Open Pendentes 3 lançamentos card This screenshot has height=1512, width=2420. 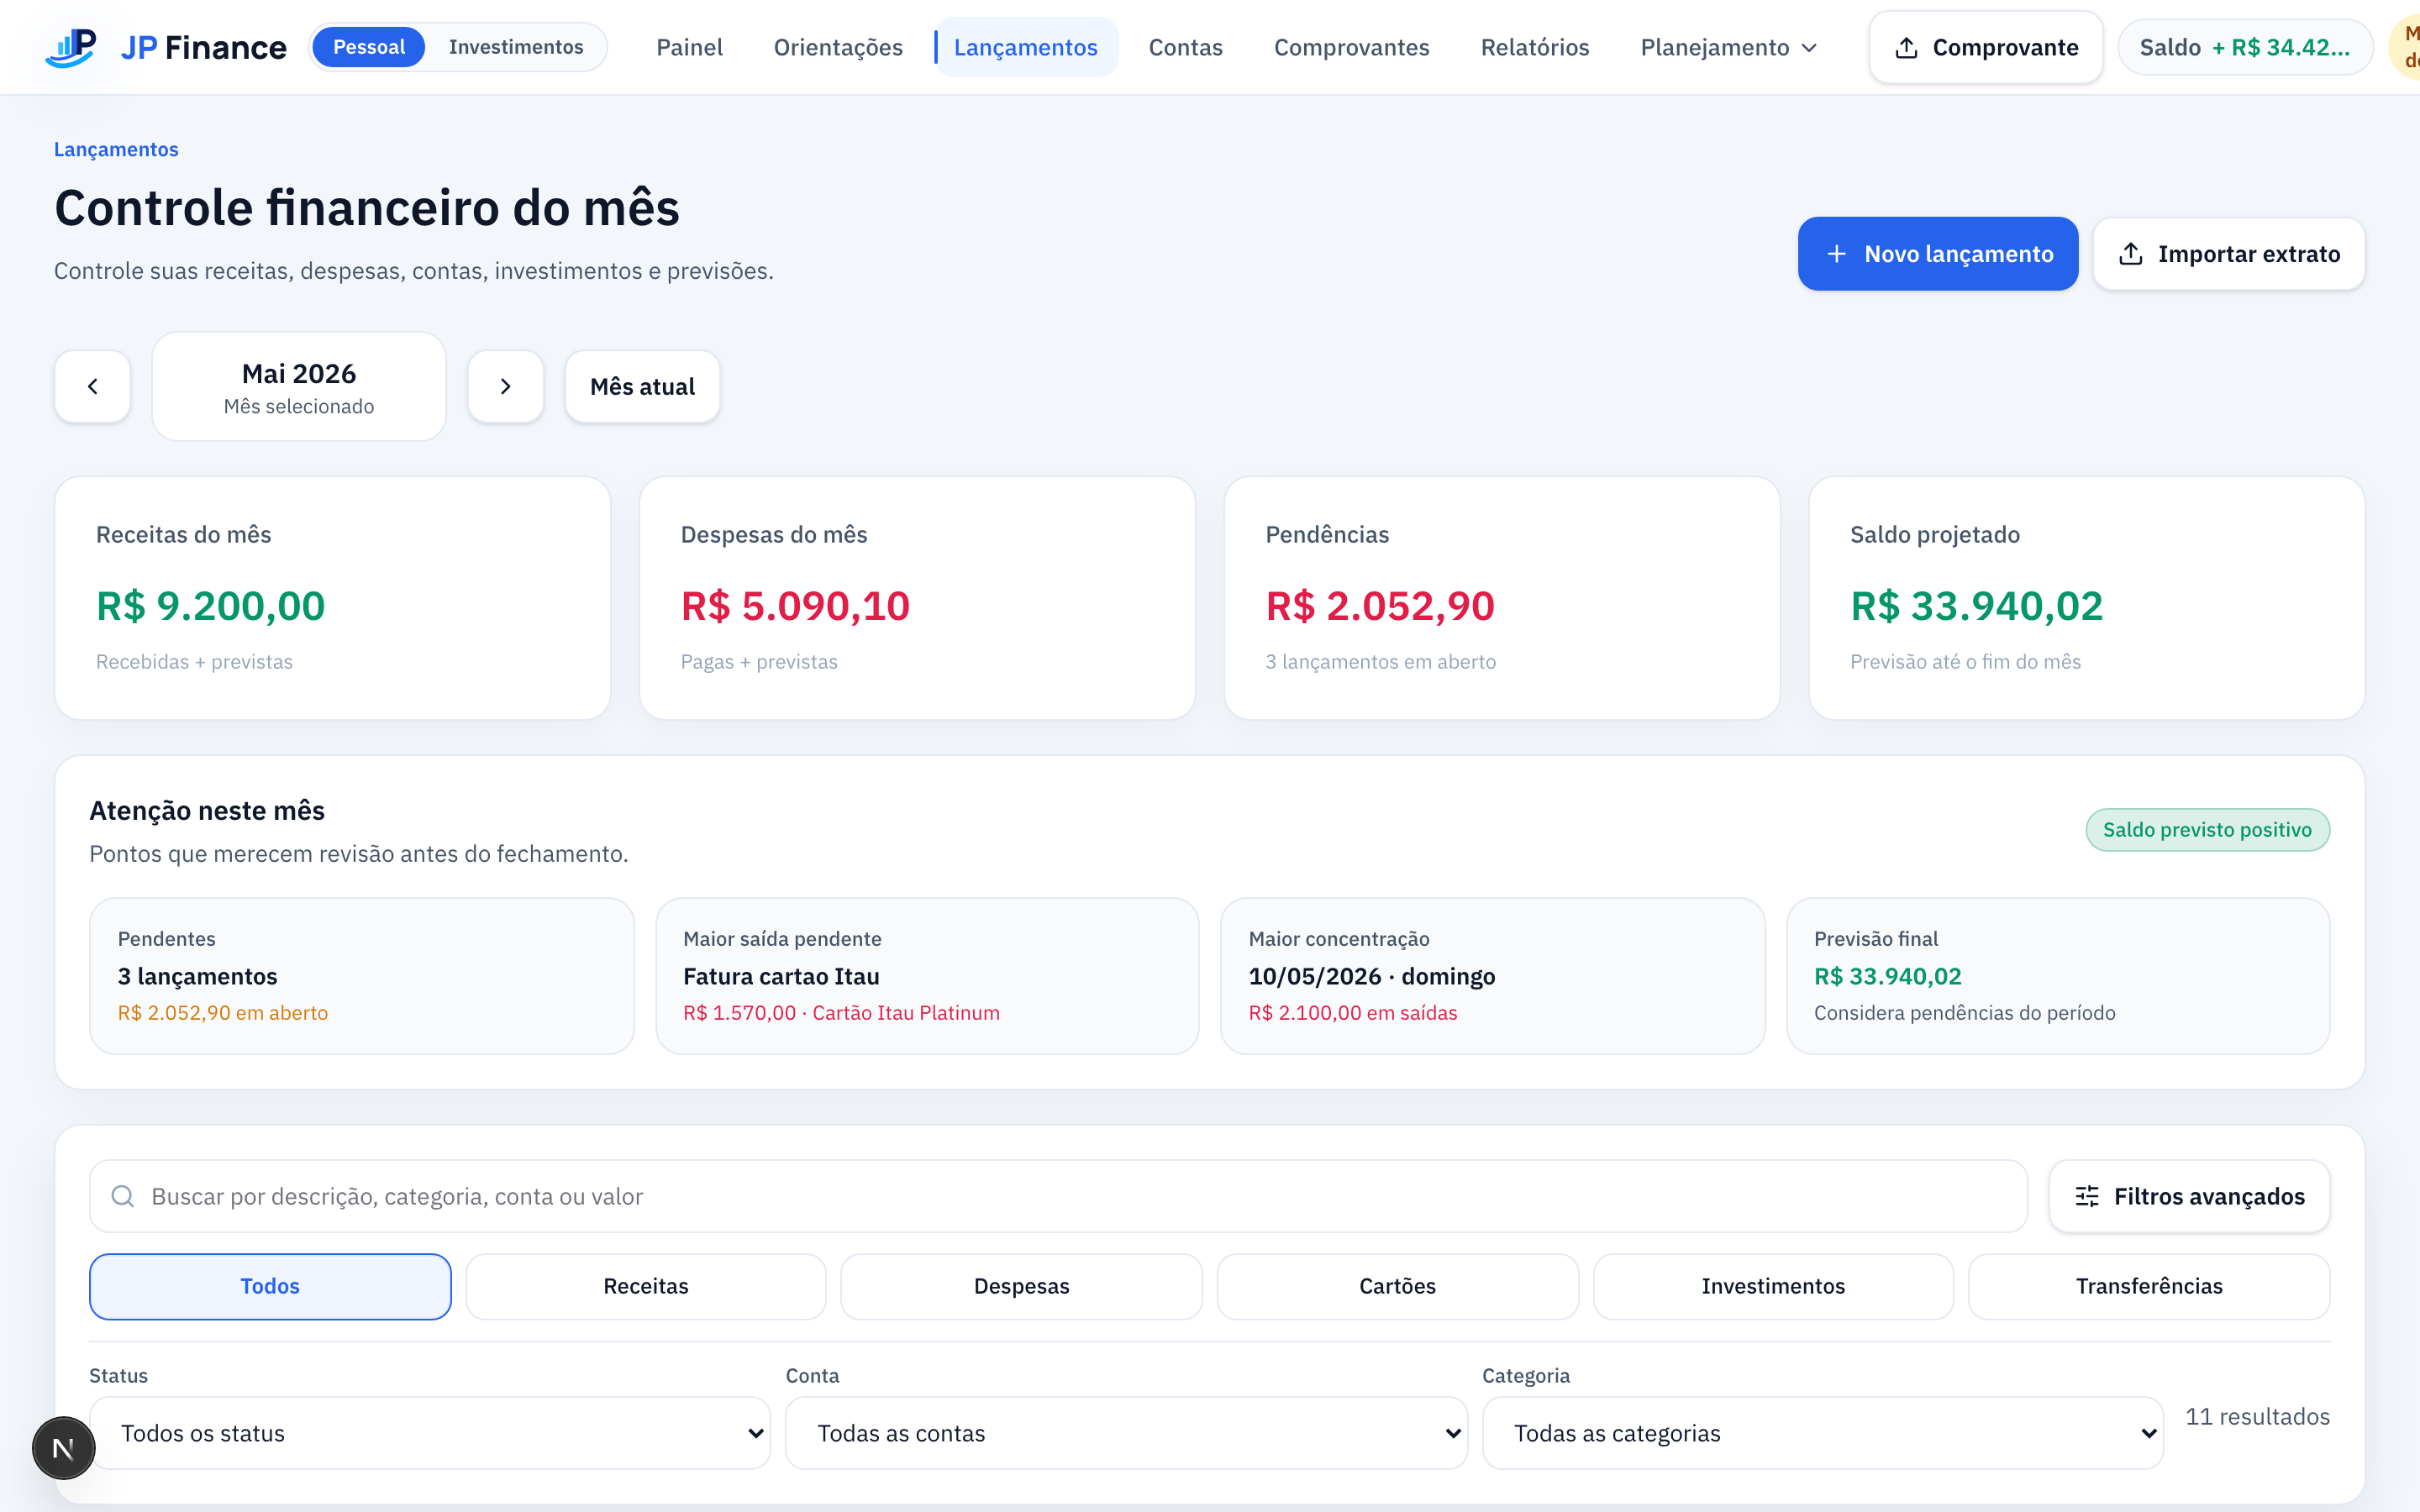point(362,976)
